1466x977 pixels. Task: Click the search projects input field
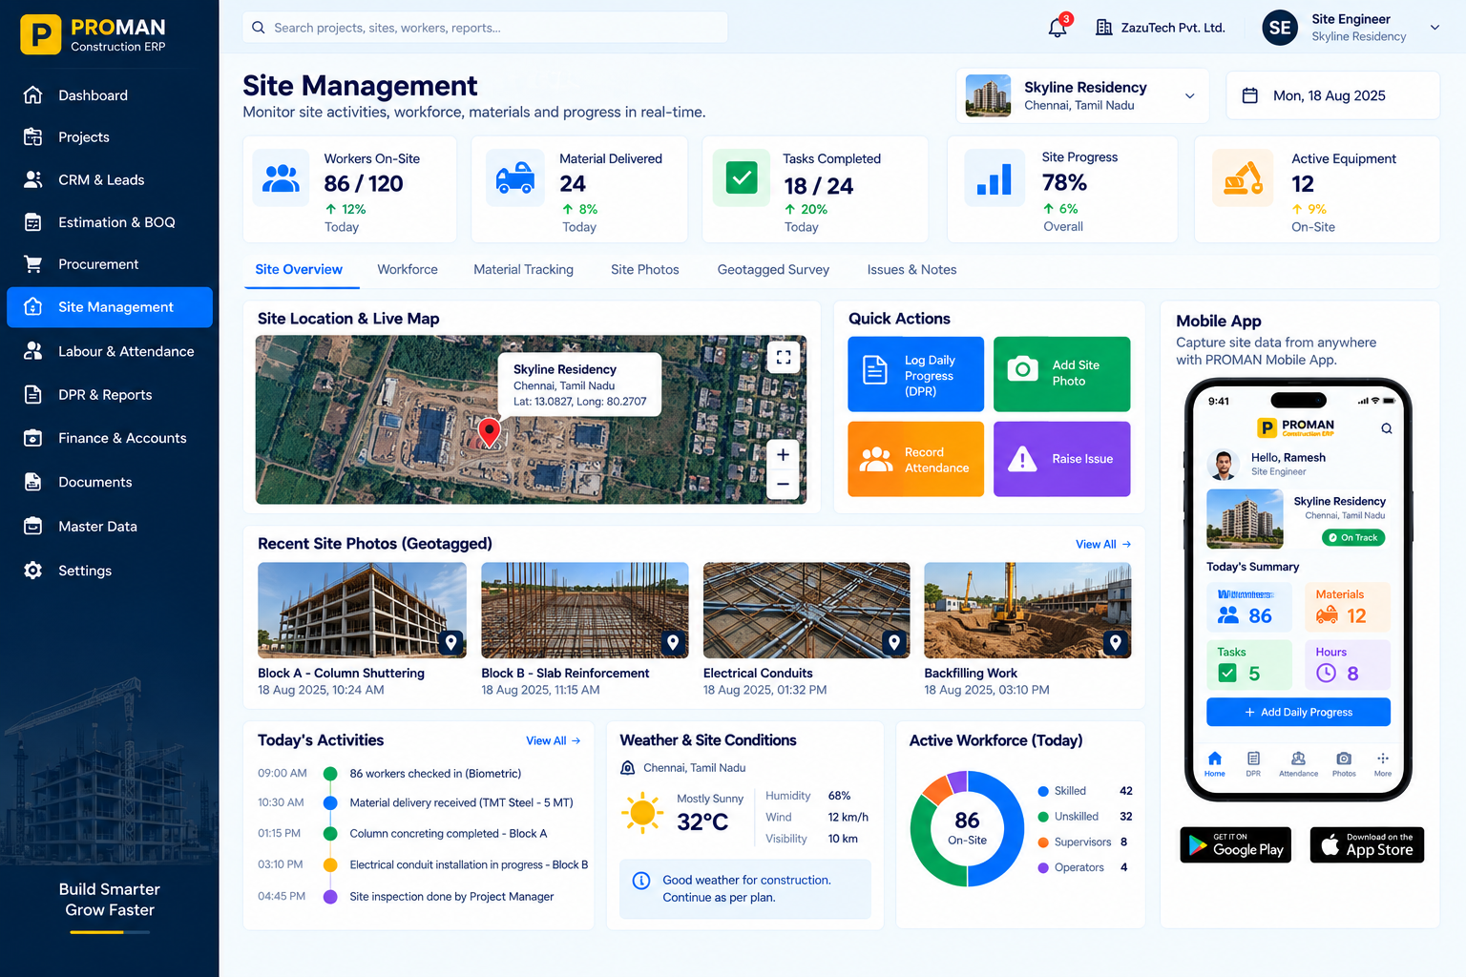click(x=485, y=28)
